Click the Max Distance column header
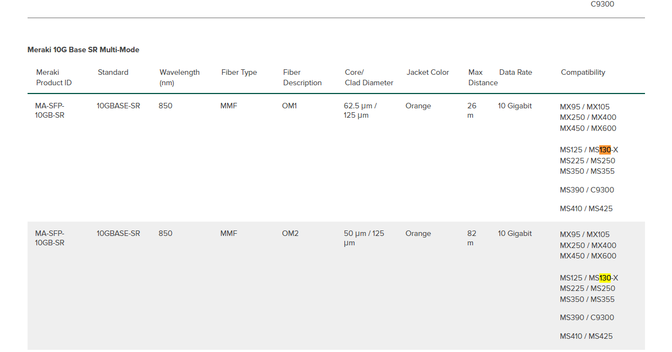This screenshot has height=352, width=672. 482,77
